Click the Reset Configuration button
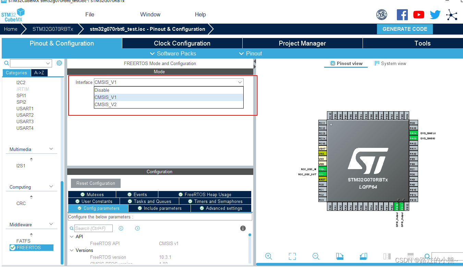 point(96,183)
